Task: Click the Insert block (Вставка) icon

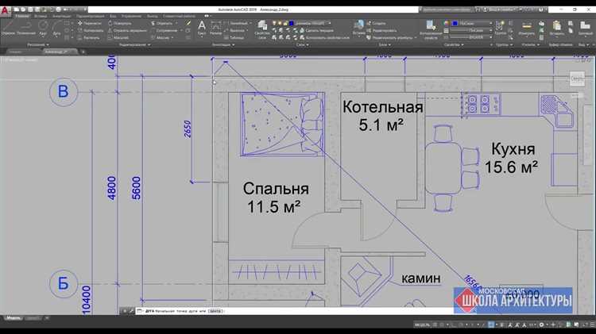Action: pos(358,28)
